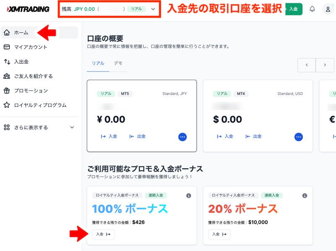Click the blue three-dot menu on MT4 account card
This screenshot has width=336, height=251.
coord(299,137)
